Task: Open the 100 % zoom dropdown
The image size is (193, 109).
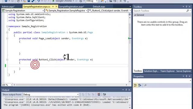Action: (11, 85)
